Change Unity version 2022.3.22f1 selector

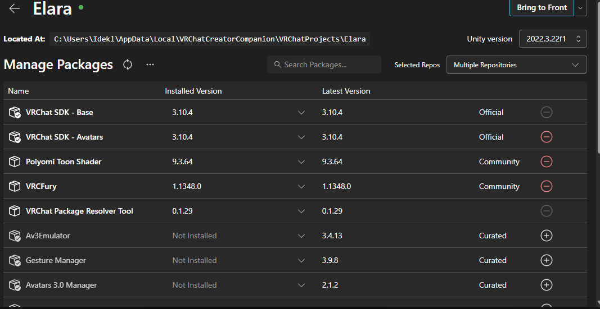[553, 39]
